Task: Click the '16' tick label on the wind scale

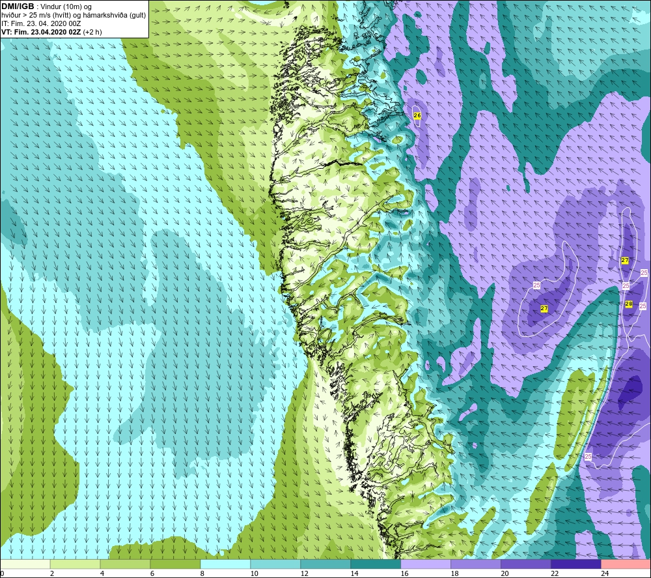Action: (x=404, y=573)
